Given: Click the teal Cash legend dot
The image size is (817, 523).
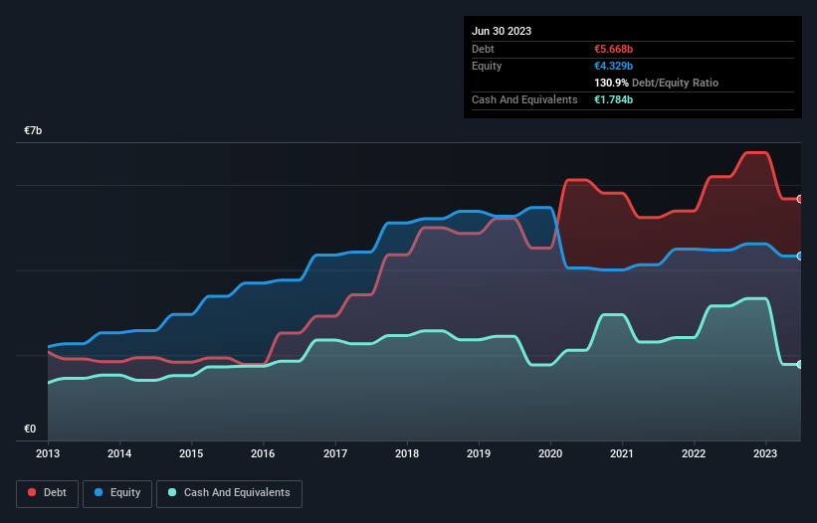Looking at the screenshot, I should pos(173,493).
